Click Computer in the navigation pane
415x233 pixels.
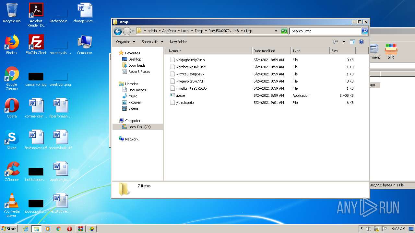[133, 121]
